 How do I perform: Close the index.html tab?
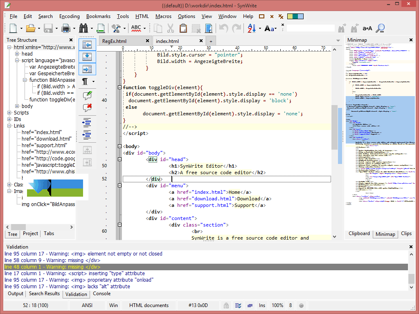201,40
